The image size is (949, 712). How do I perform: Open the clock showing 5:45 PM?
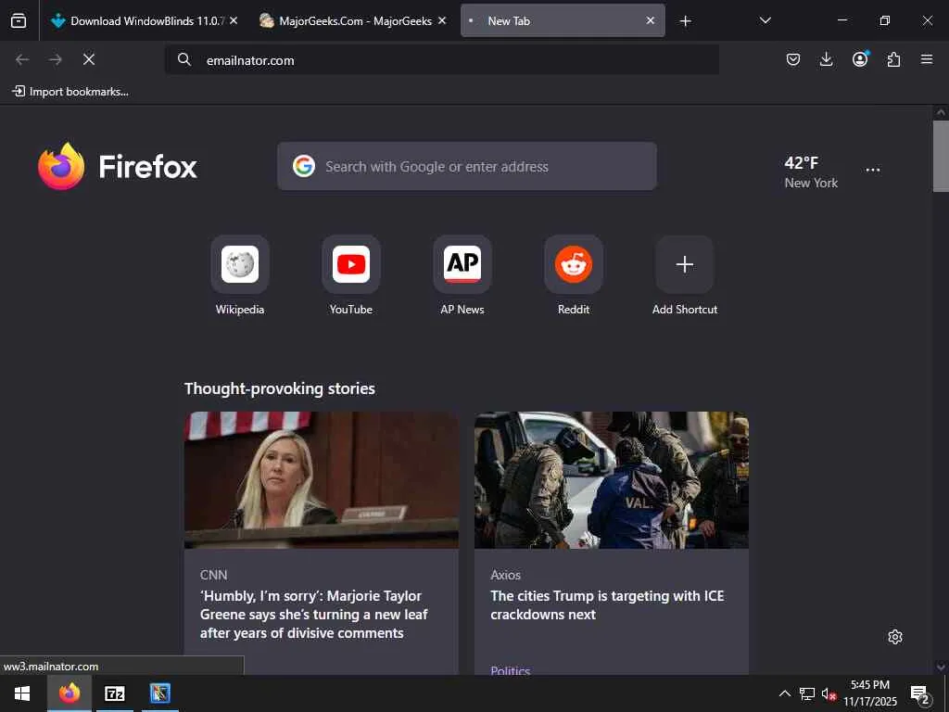[870, 693]
